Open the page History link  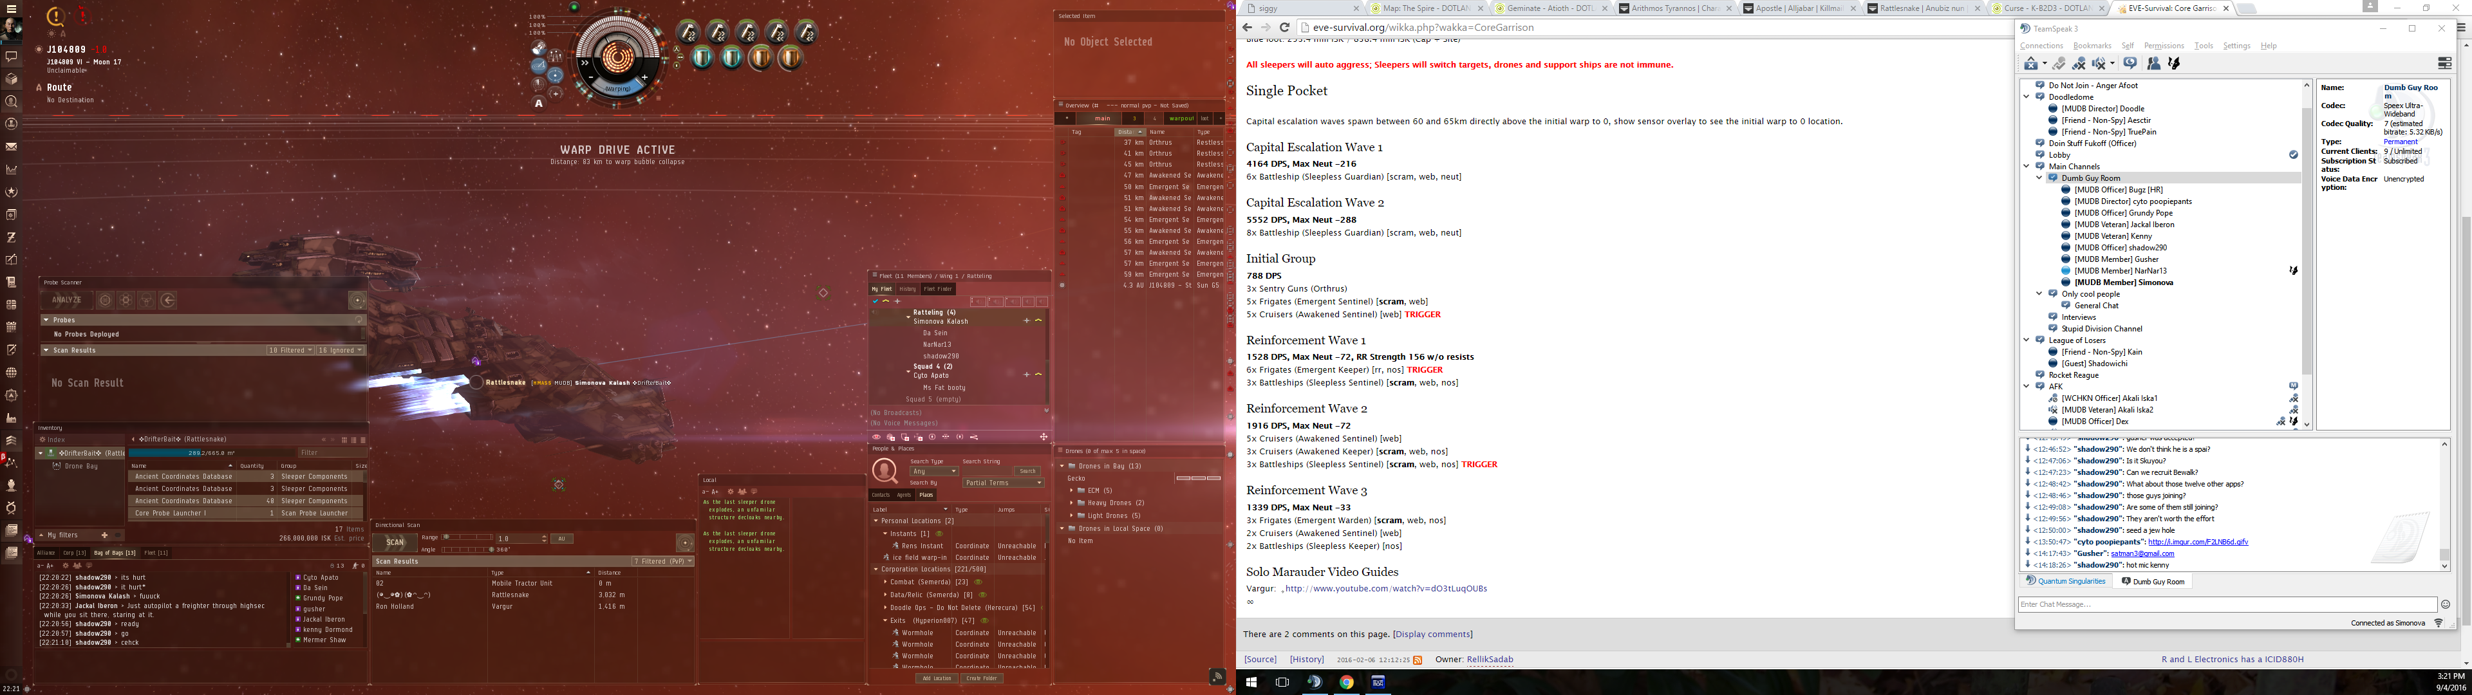pos(1307,660)
